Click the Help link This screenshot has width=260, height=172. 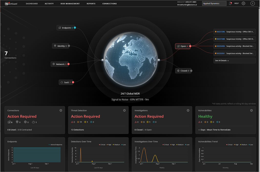point(236,3)
